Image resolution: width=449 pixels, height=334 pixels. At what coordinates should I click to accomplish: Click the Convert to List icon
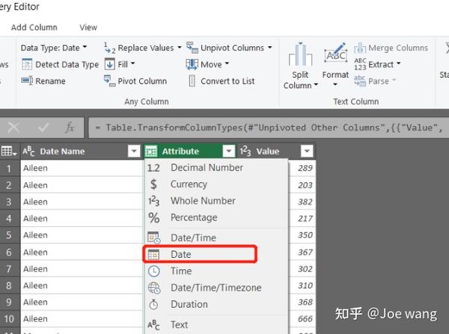[192, 81]
